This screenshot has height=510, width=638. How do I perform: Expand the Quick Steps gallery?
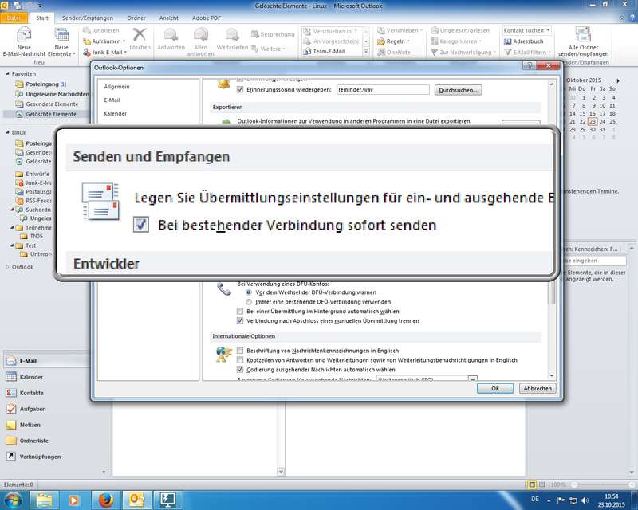click(366, 52)
